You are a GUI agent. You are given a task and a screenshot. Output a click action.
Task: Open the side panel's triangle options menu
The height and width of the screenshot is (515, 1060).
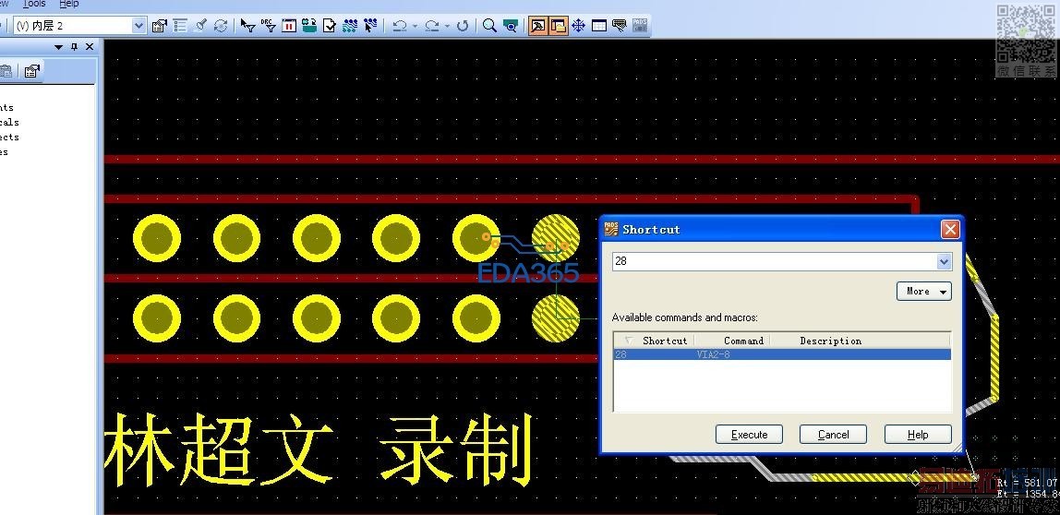pyautogui.click(x=59, y=47)
